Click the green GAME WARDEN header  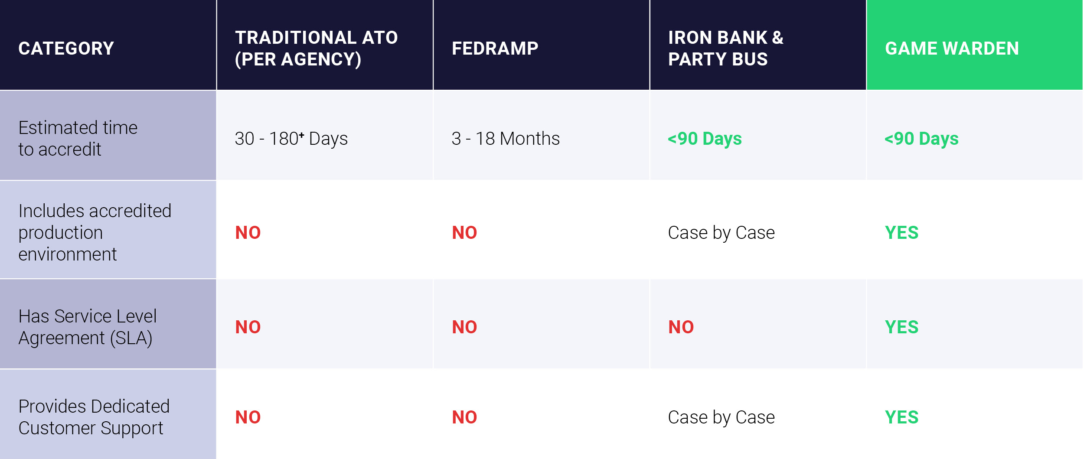coord(952,48)
